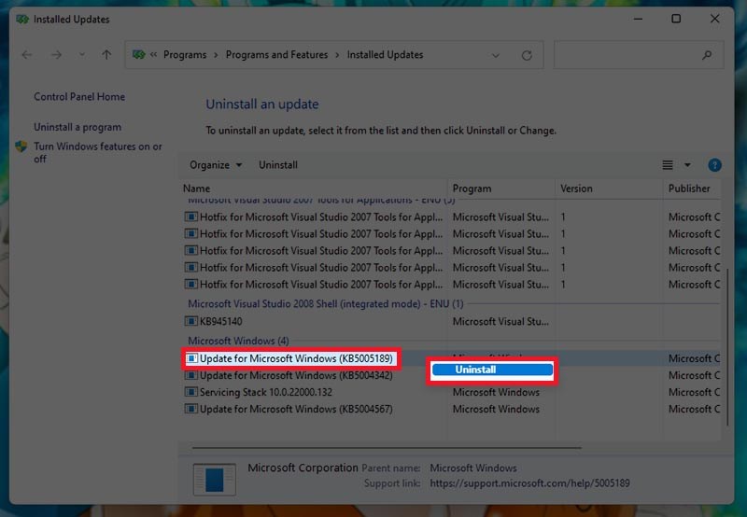Collapse the Microsoft Windows (4) group
The width and height of the screenshot is (747, 517).
pos(238,341)
